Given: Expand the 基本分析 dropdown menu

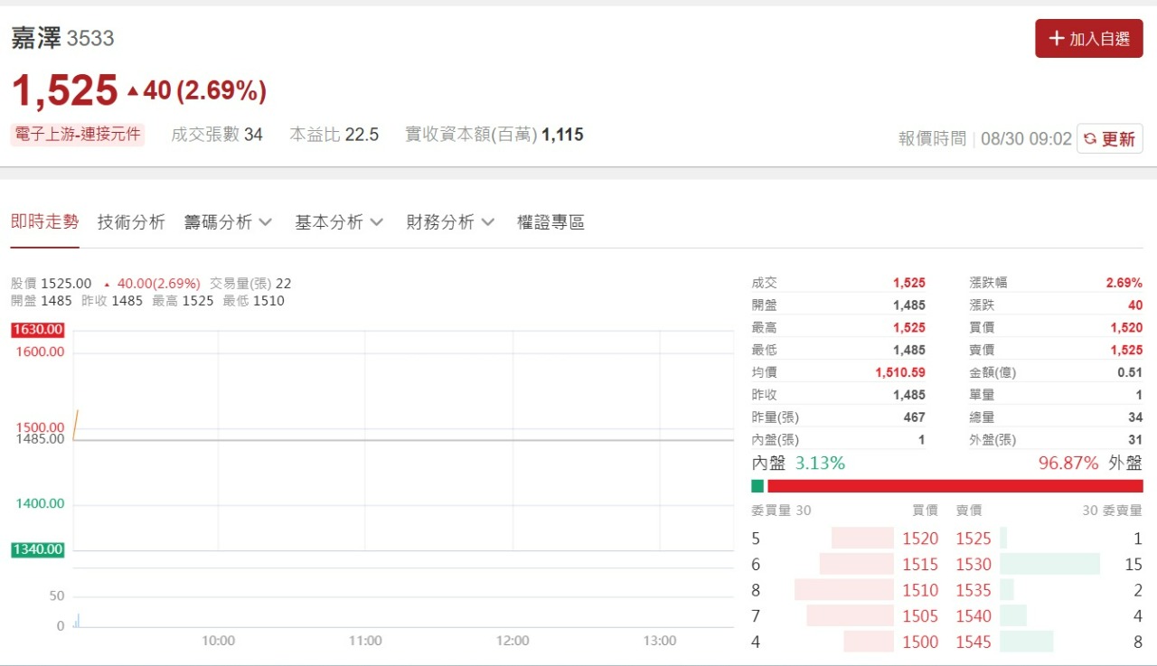Looking at the screenshot, I should (338, 222).
